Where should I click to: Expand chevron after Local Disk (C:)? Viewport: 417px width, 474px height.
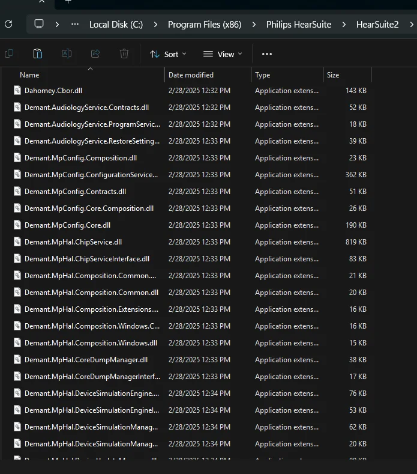pos(155,24)
